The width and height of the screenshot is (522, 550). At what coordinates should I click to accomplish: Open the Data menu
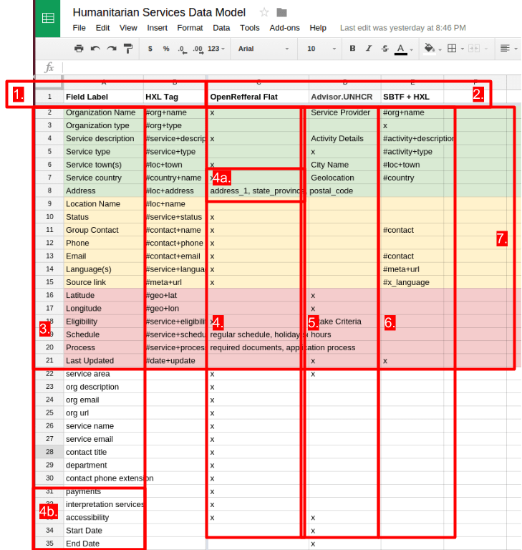(x=221, y=28)
